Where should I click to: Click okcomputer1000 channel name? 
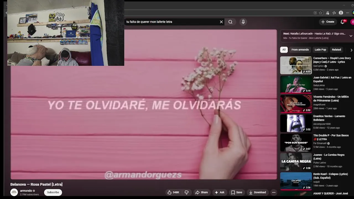(x=322, y=124)
